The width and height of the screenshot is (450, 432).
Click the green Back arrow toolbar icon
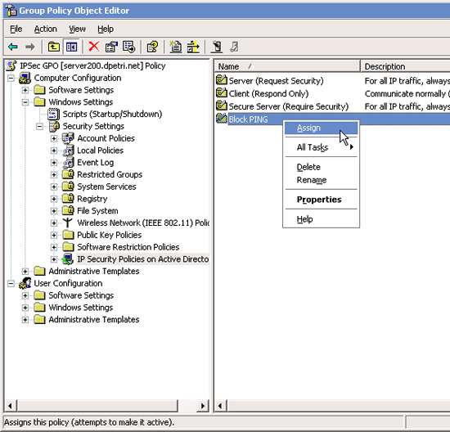click(13, 47)
